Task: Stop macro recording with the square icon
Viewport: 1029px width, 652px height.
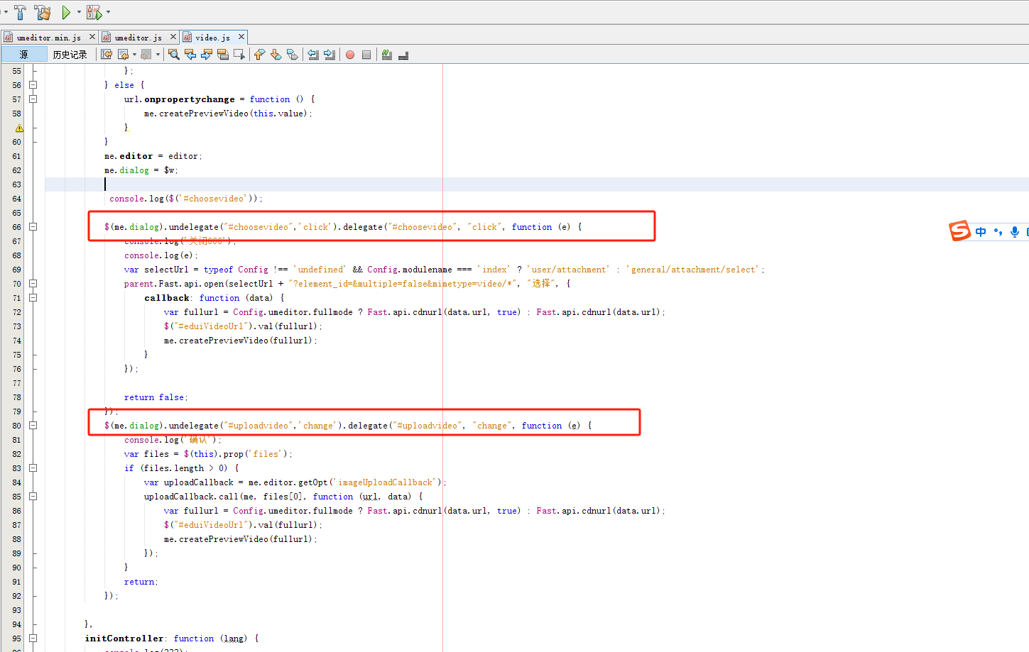Action: pos(366,55)
